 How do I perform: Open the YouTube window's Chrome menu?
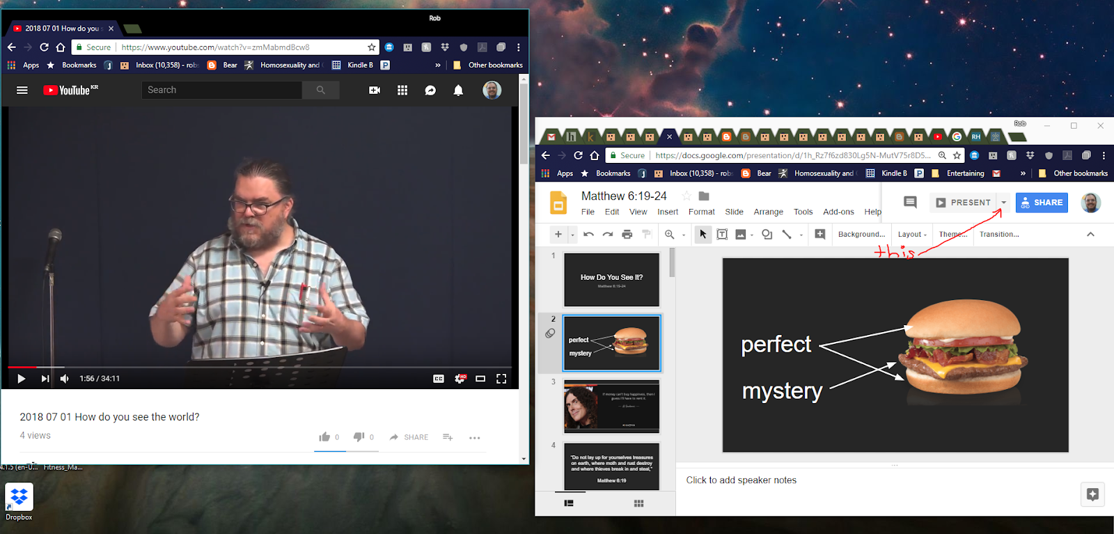point(519,47)
